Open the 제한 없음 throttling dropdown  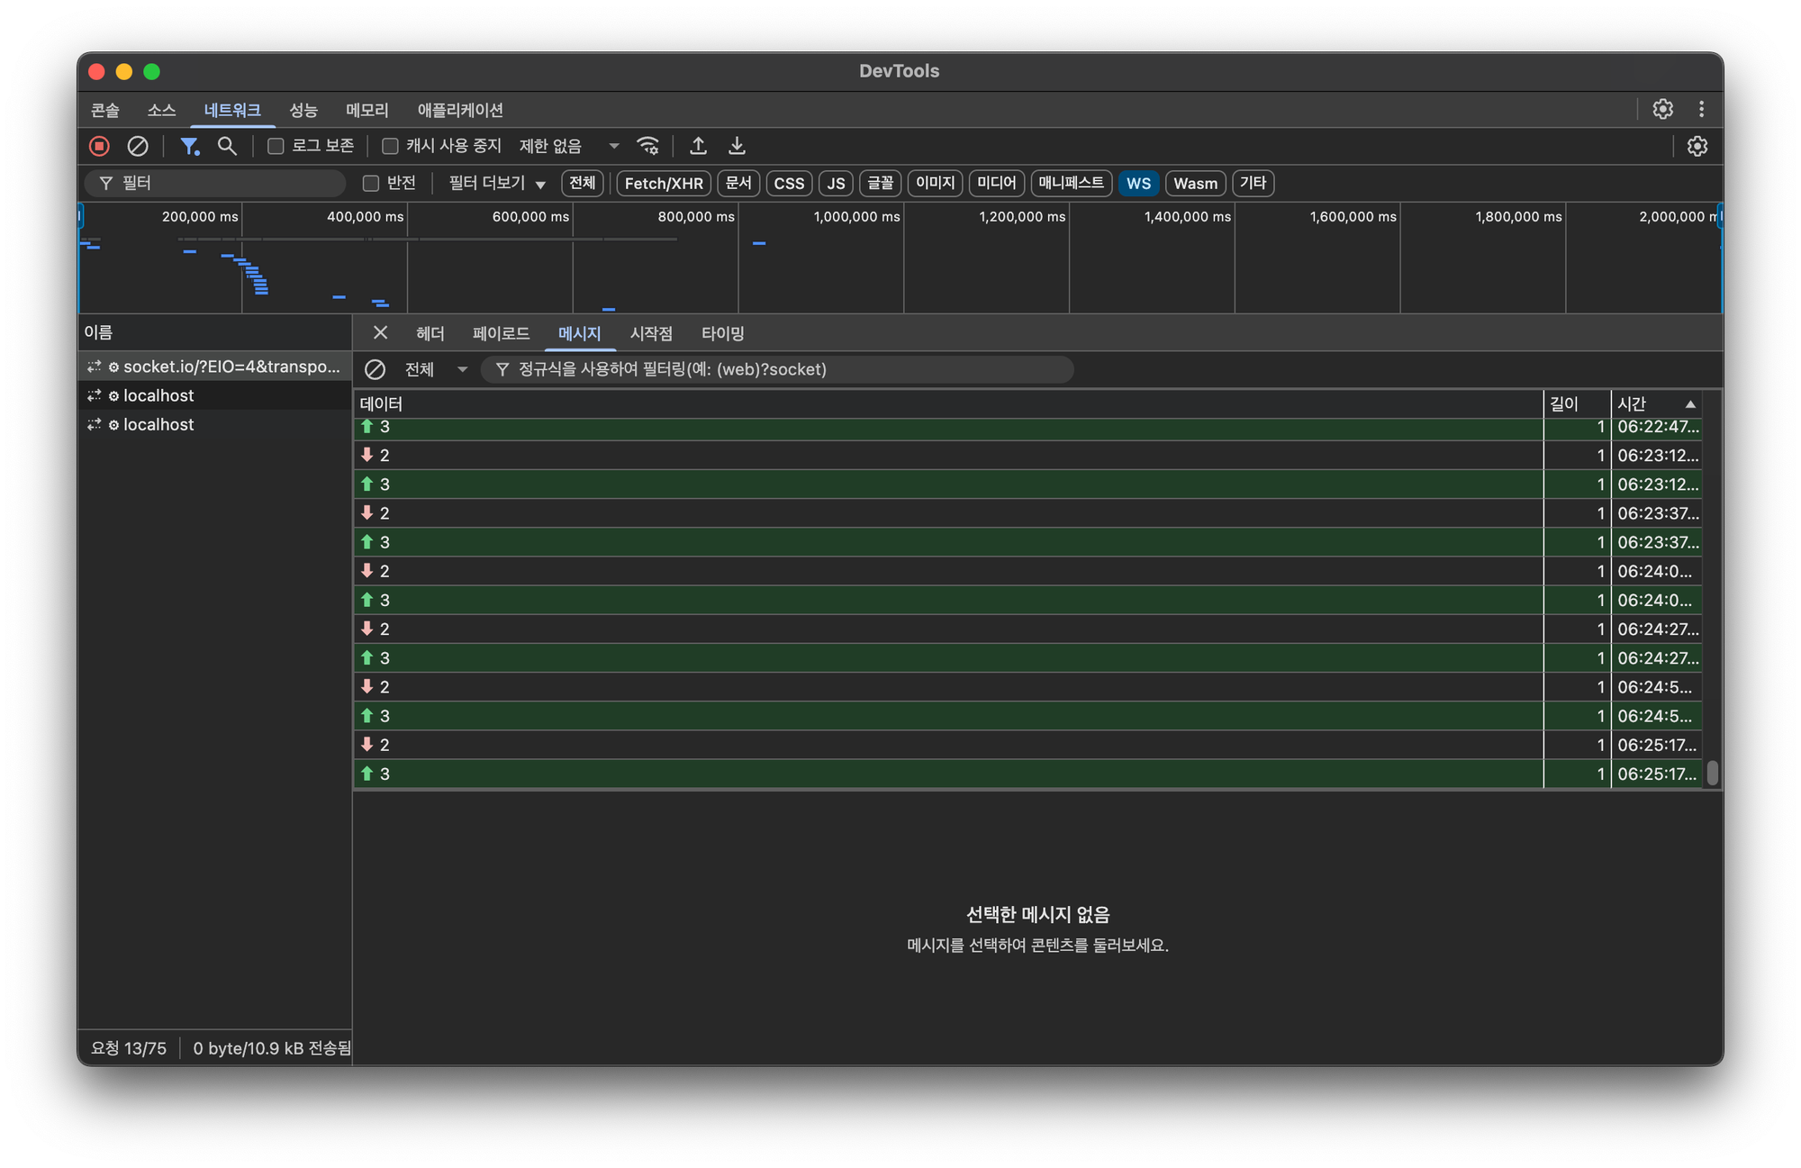(569, 146)
